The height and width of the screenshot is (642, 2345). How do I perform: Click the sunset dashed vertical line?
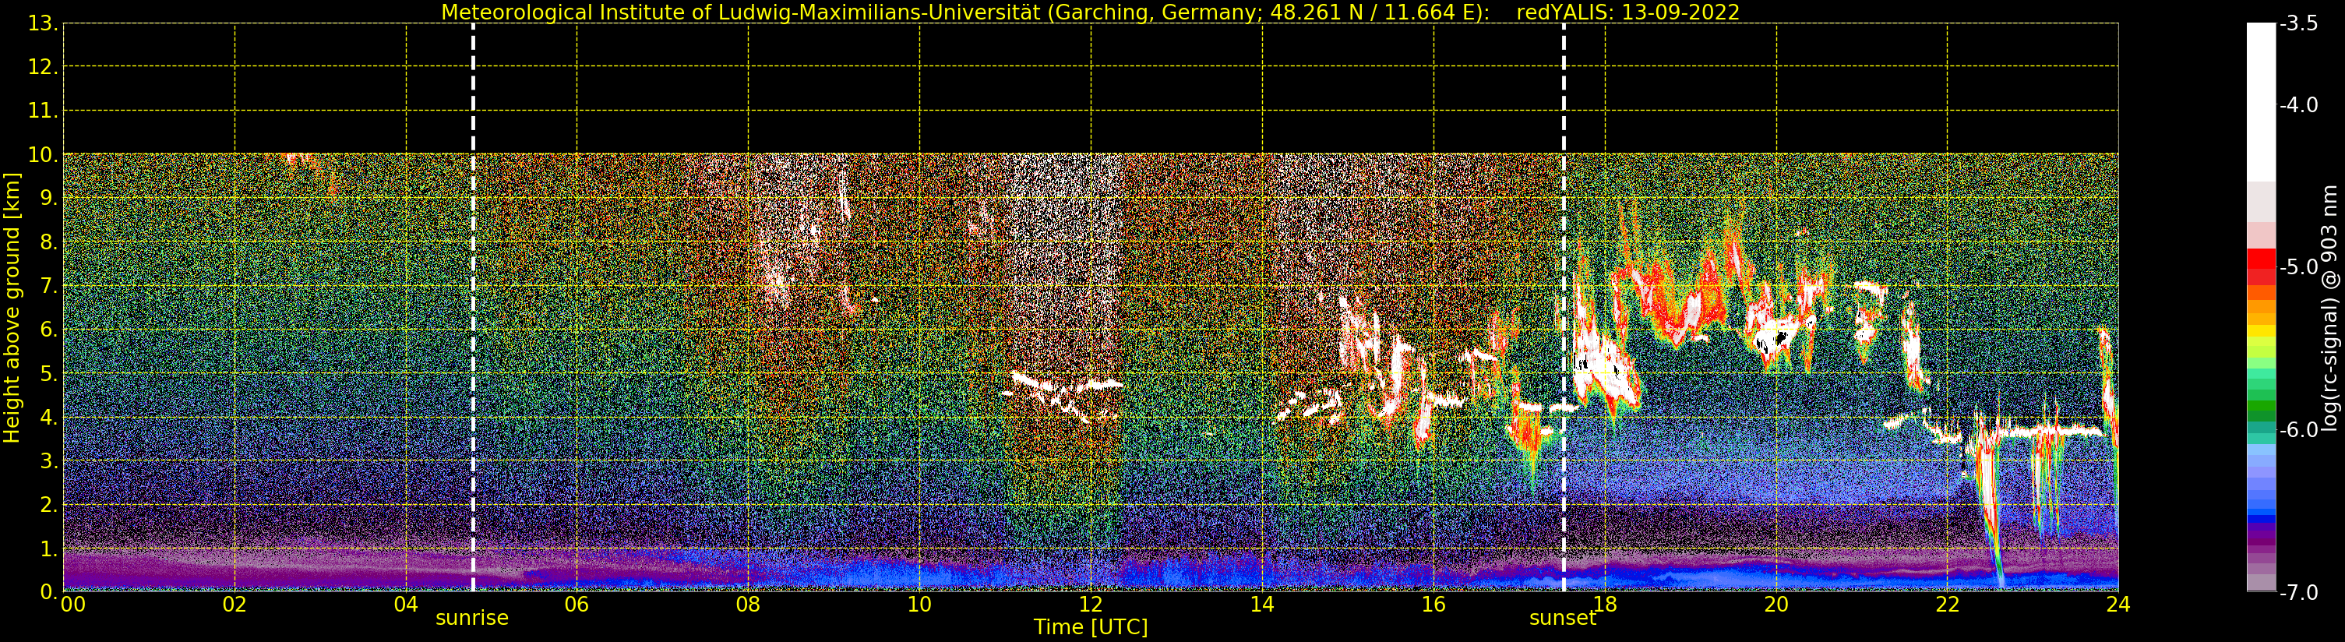click(x=1564, y=308)
